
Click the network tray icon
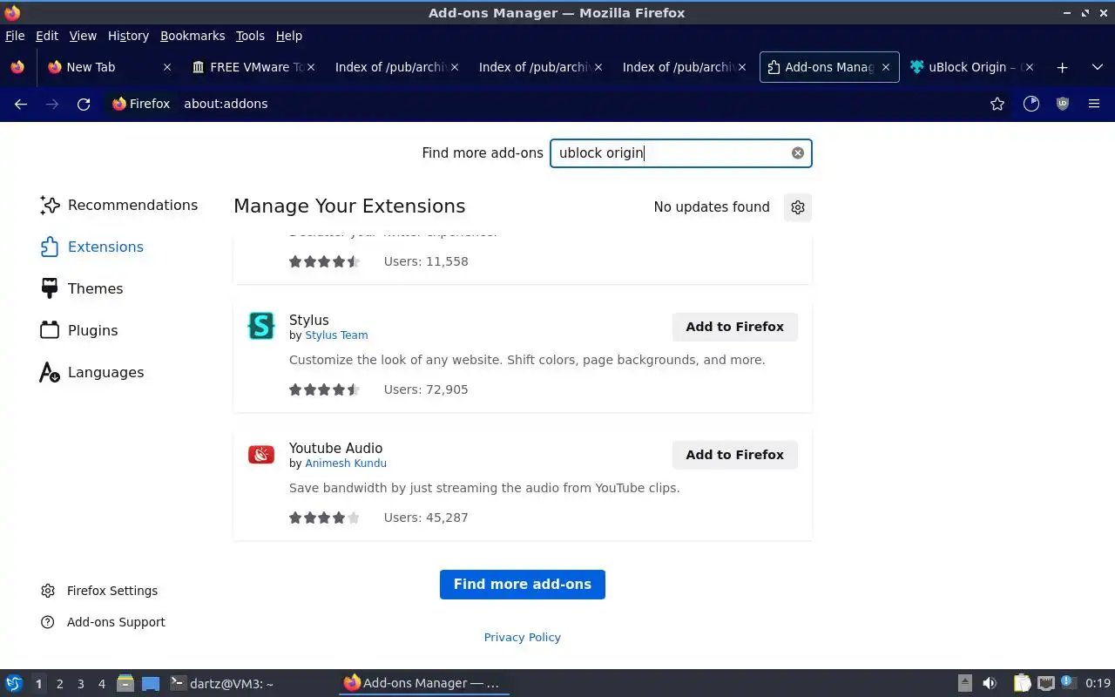click(x=1046, y=683)
